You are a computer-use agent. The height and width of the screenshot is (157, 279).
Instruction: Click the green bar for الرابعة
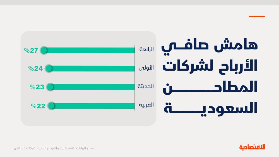pyautogui.click(x=89, y=51)
